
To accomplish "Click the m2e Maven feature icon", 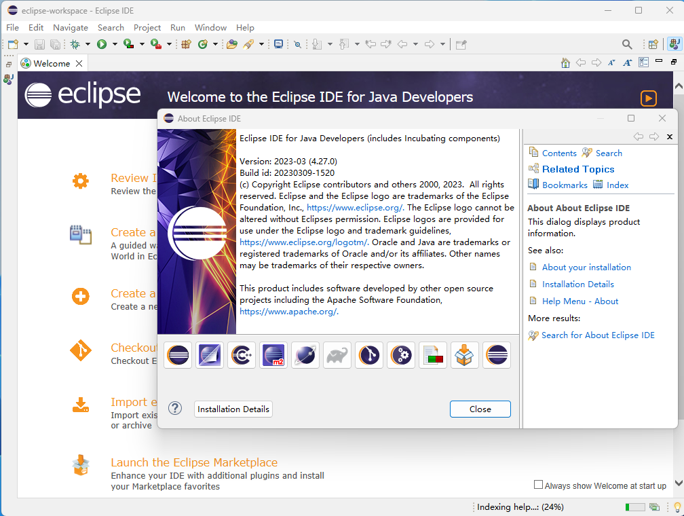I will pos(273,355).
